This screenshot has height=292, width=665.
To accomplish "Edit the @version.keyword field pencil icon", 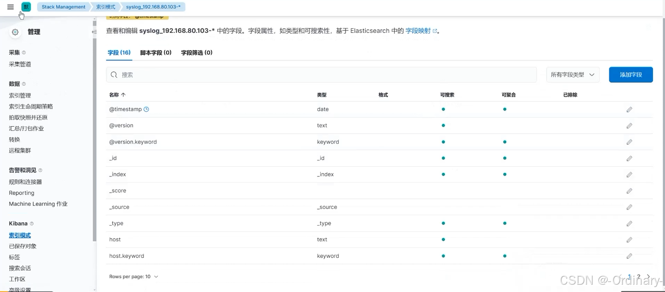I will (x=629, y=142).
